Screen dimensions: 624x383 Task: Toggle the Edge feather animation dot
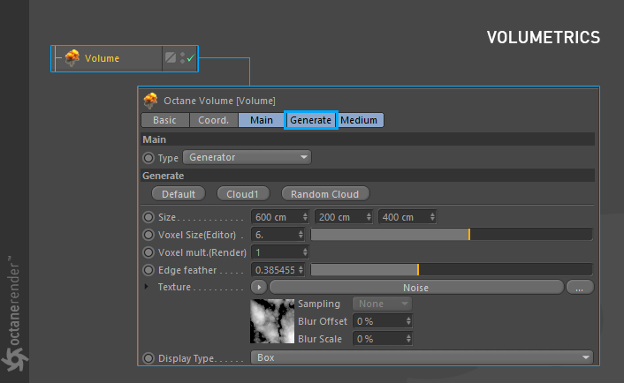coord(148,270)
